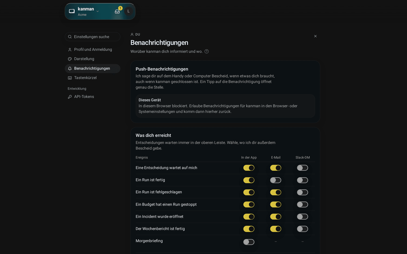Turn off e-mail for Der Wochenbericht ist fertig
Screen dimensions: 407x254
click(276, 229)
